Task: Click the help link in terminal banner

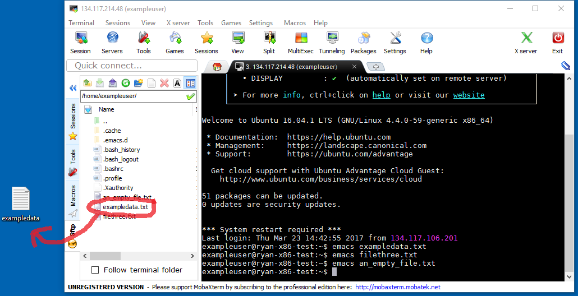Action: [x=381, y=95]
